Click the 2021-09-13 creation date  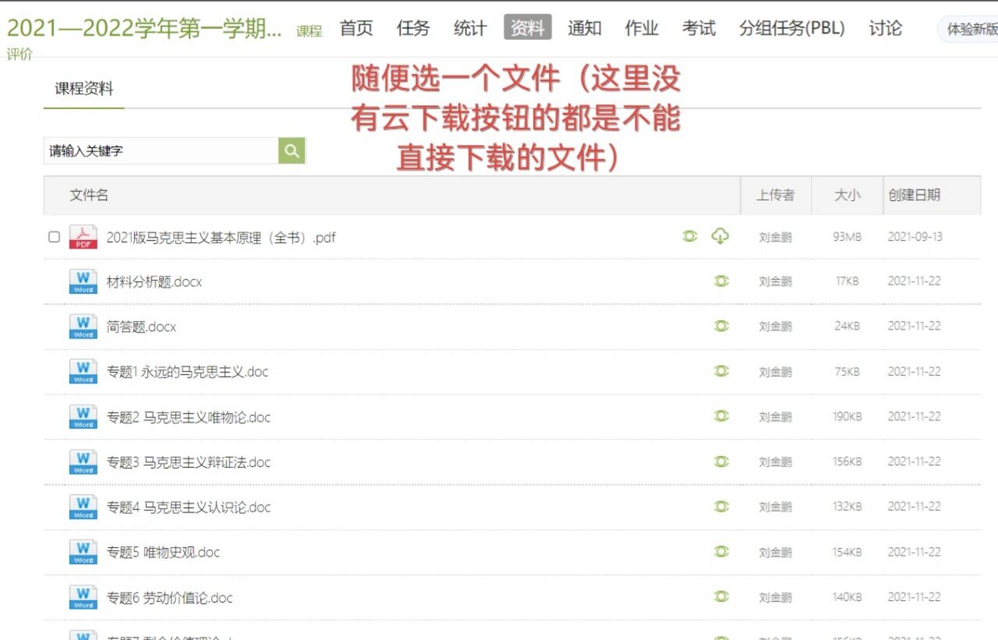point(914,236)
